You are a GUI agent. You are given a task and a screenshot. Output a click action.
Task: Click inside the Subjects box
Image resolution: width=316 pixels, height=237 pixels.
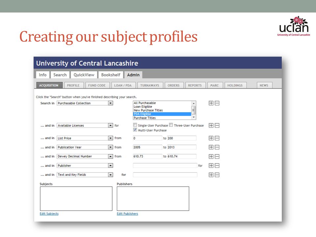click(x=76, y=199)
